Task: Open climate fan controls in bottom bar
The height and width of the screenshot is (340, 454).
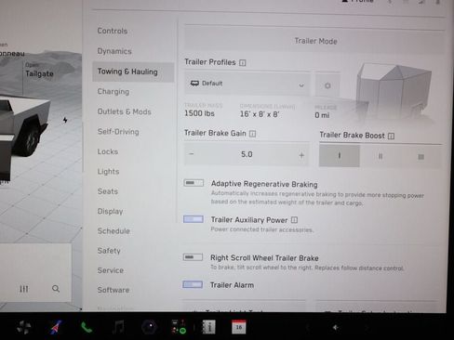Action: [24, 327]
